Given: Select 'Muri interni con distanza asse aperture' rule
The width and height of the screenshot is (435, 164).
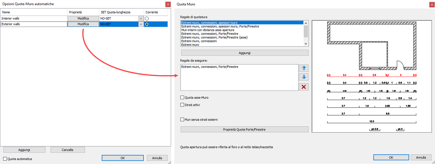Looking at the screenshot, I should coord(208,30).
